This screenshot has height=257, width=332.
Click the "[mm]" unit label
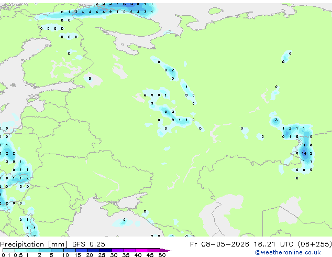pyautogui.click(x=58, y=244)
